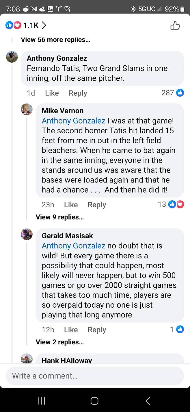This screenshot has width=190, height=412.
Task: Tap the thumbs-up like icon at top right
Action: pos(175,26)
